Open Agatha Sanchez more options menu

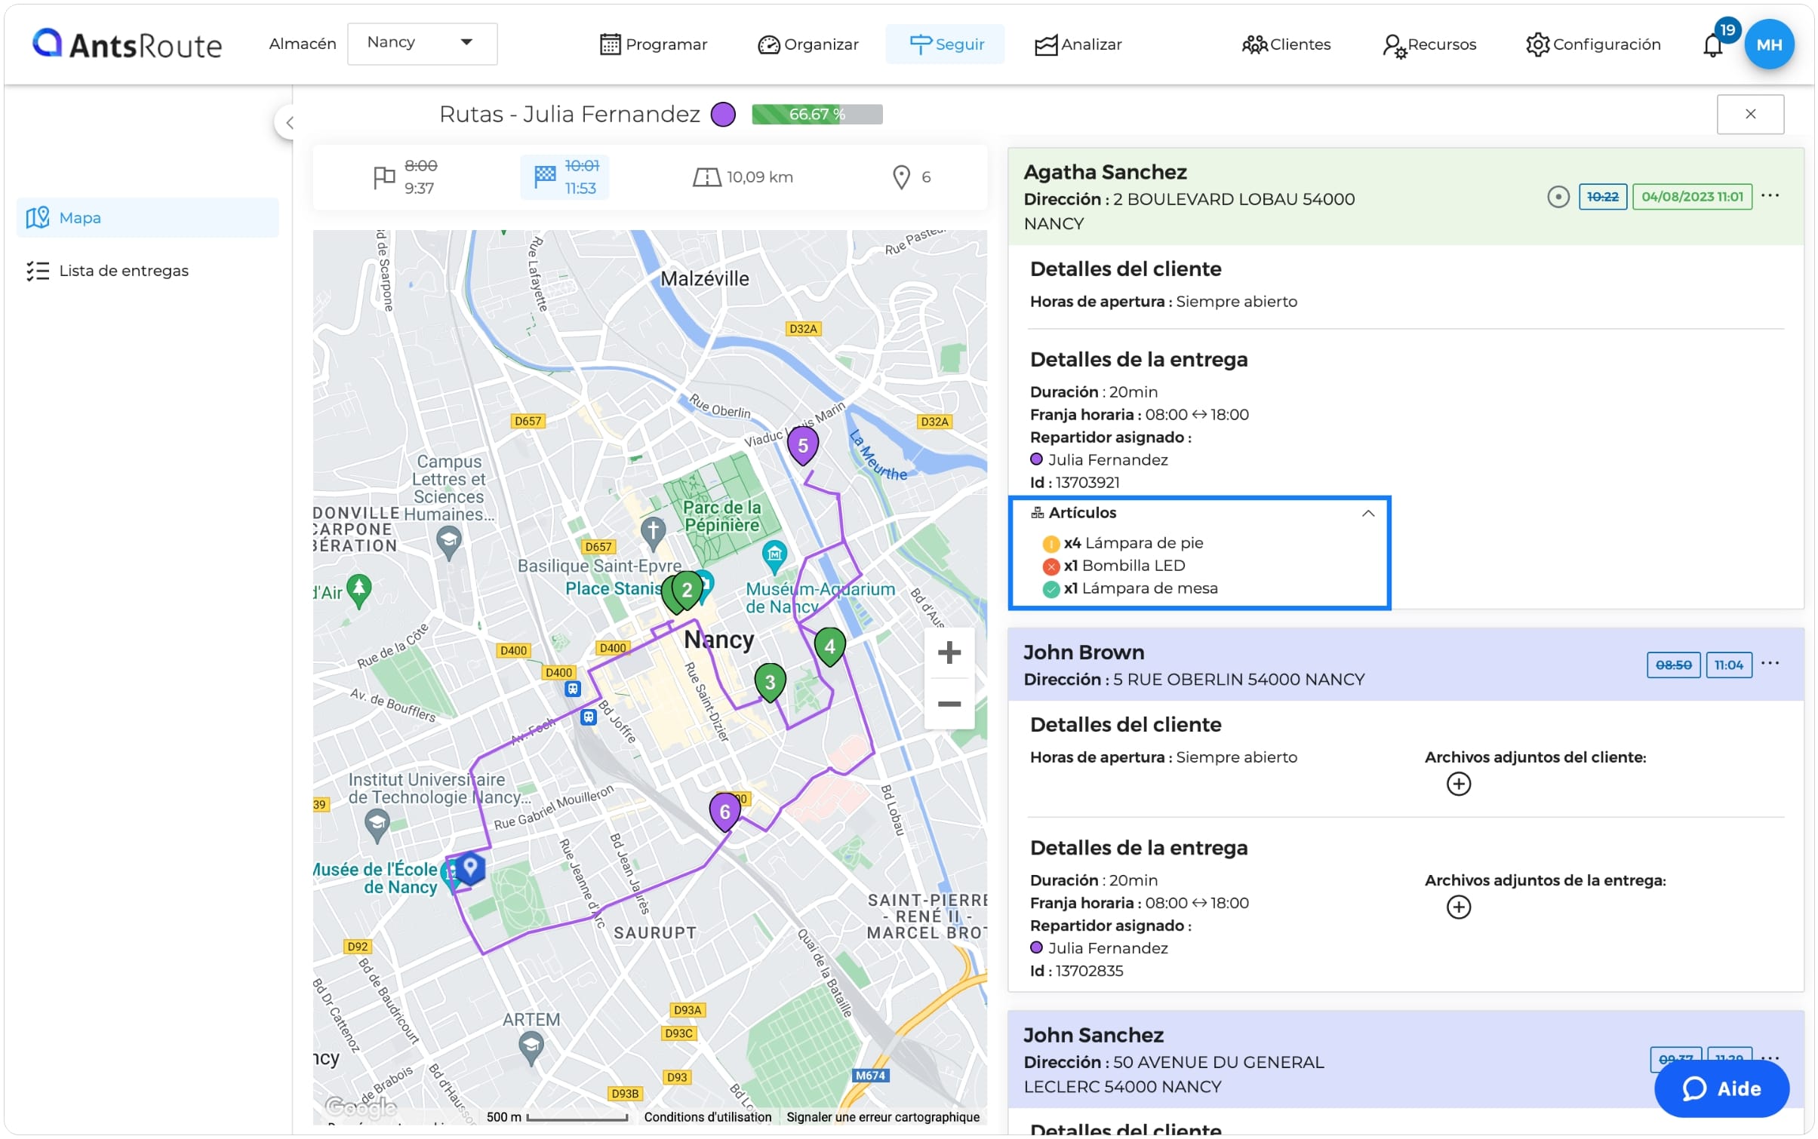[1770, 196]
